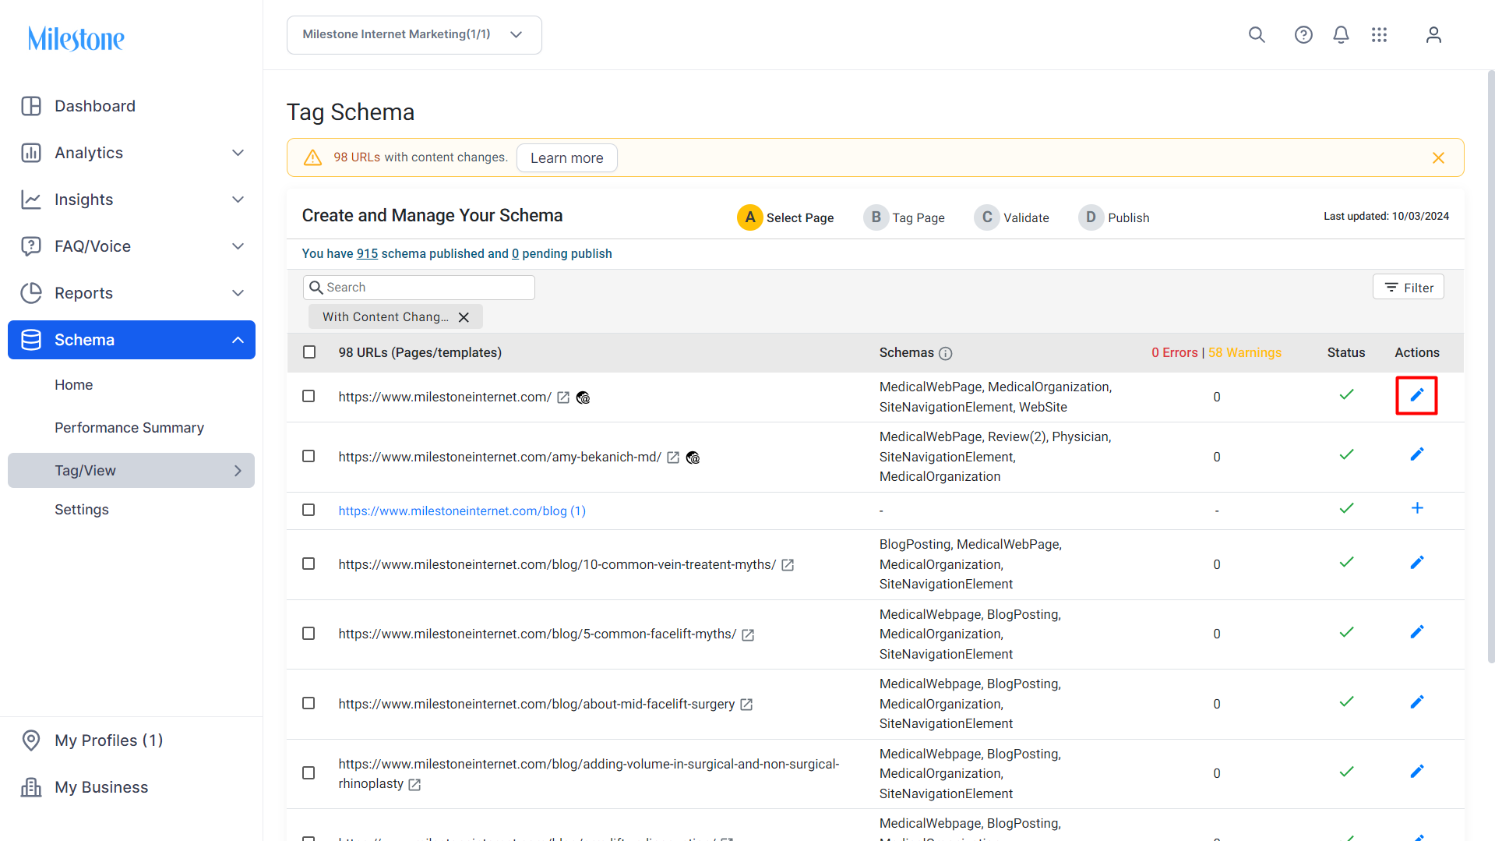Click plus icon in blog (1) row
Screen dimensions: 1495x841
click(1417, 508)
